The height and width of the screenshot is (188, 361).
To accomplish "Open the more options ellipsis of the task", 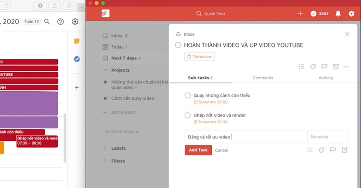I will 346,67.
